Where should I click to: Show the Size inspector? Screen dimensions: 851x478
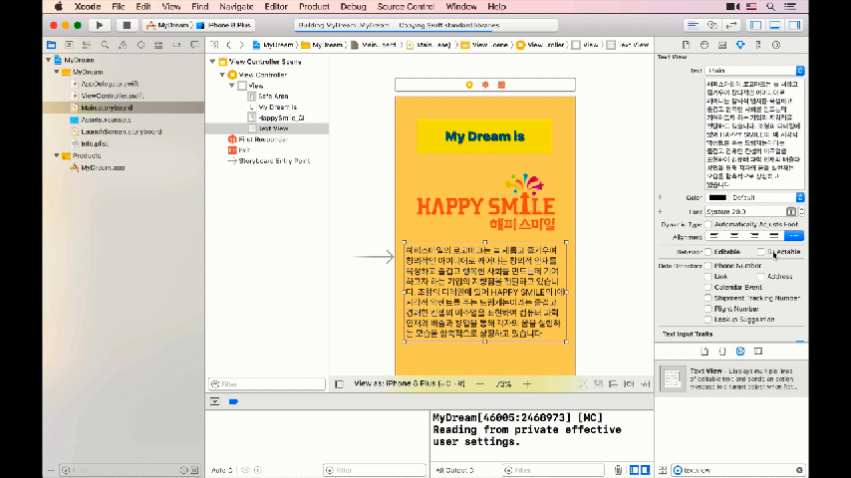[758, 45]
